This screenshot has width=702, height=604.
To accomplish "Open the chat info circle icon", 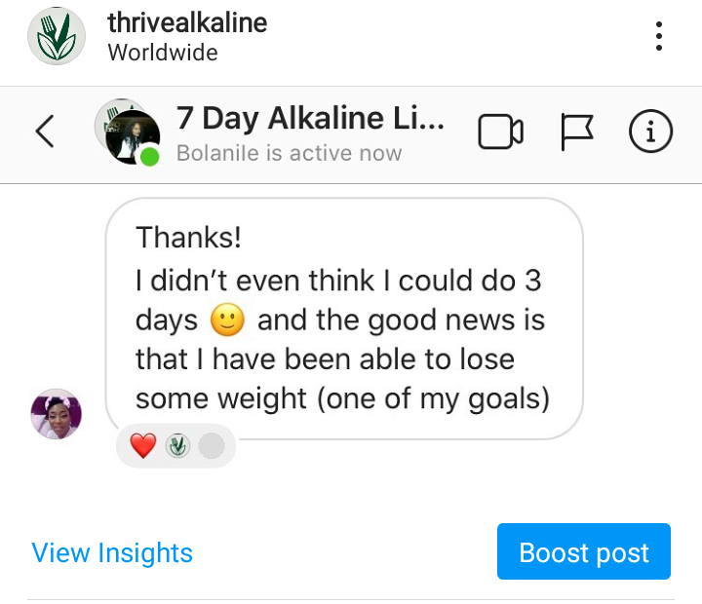I will click(x=650, y=132).
